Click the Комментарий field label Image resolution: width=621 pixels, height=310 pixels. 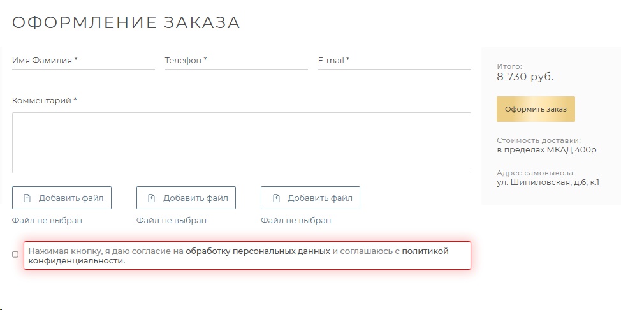(x=45, y=101)
